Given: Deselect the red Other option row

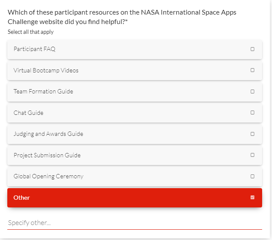Looking at the screenshot, I should 129,198.
